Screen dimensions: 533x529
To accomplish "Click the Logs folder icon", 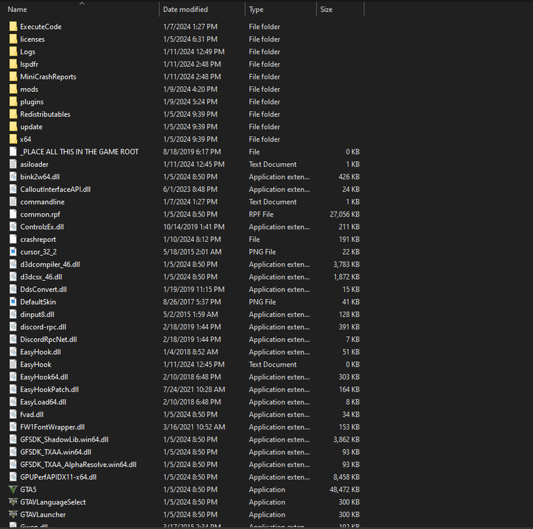I will 13,51.
